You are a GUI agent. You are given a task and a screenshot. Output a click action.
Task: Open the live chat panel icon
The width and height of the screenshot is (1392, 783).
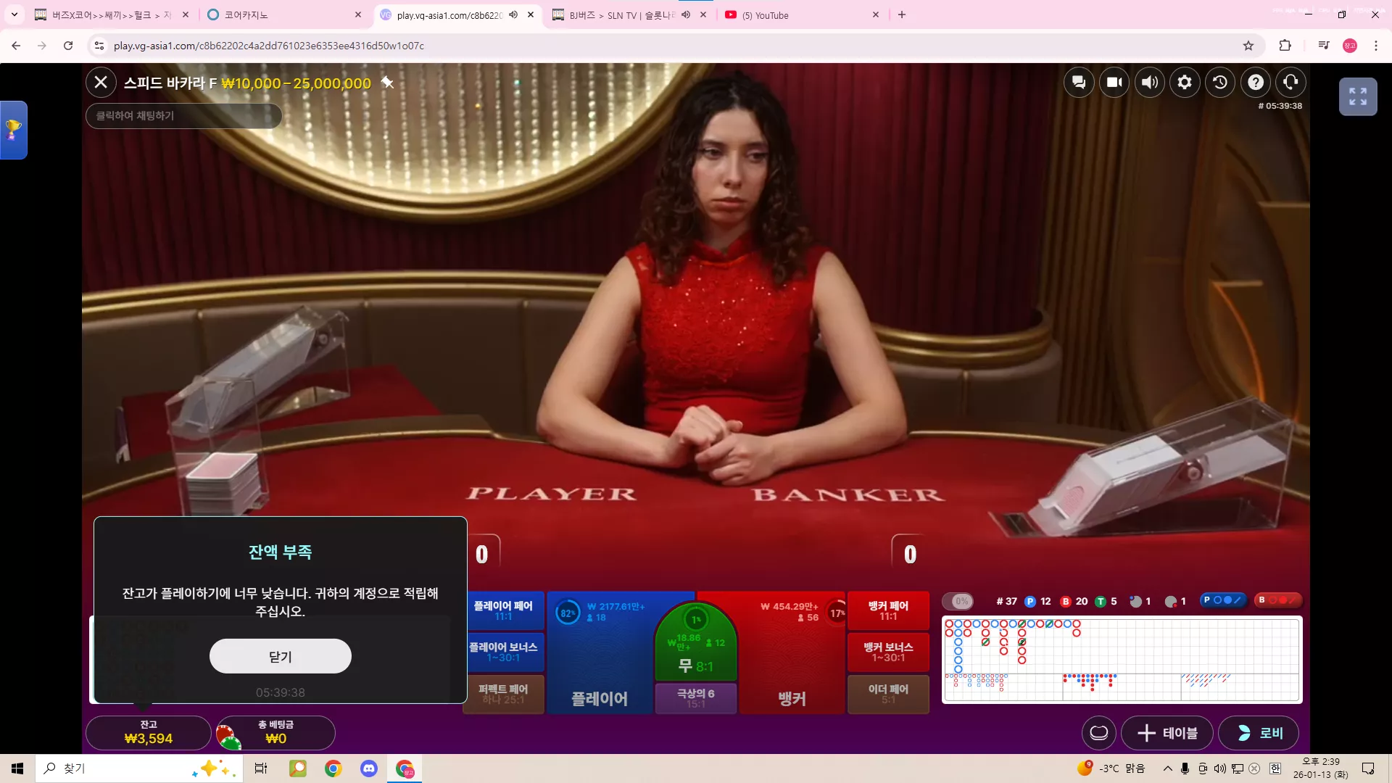(1079, 83)
